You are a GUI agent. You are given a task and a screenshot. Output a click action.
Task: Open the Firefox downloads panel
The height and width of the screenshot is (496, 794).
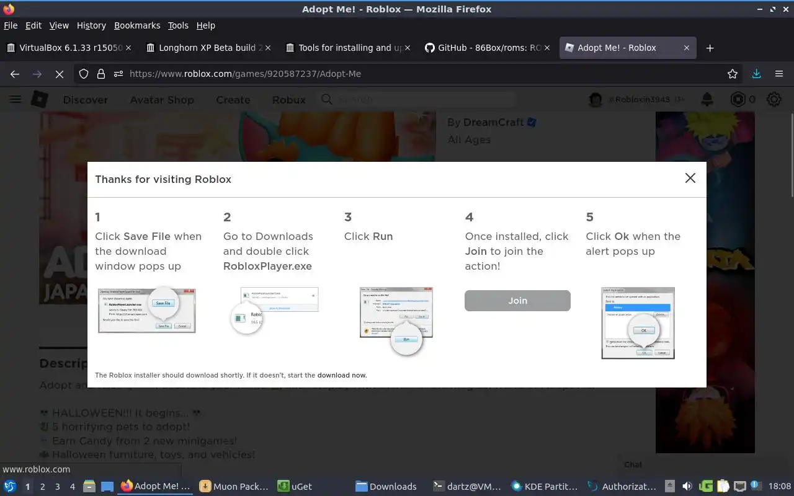pos(756,74)
